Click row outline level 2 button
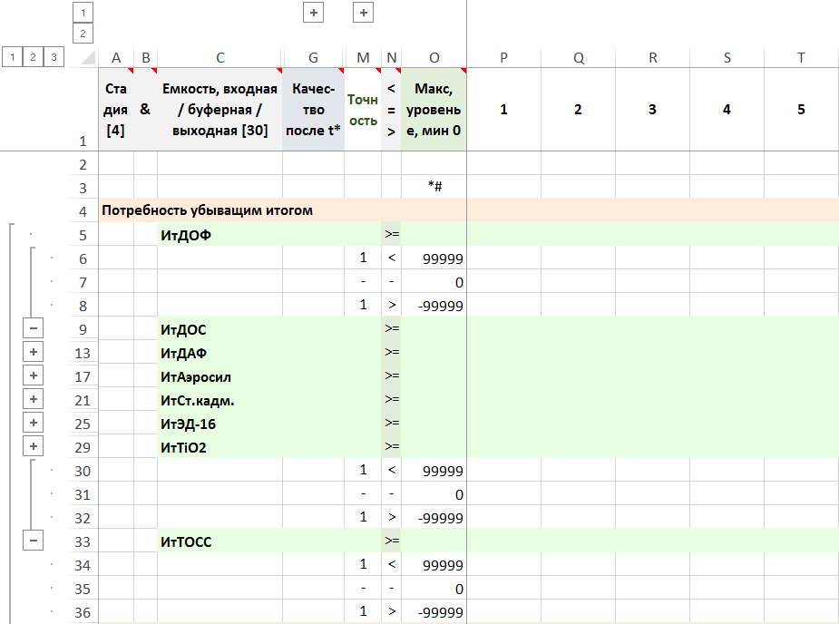The image size is (839, 624). click(x=32, y=57)
